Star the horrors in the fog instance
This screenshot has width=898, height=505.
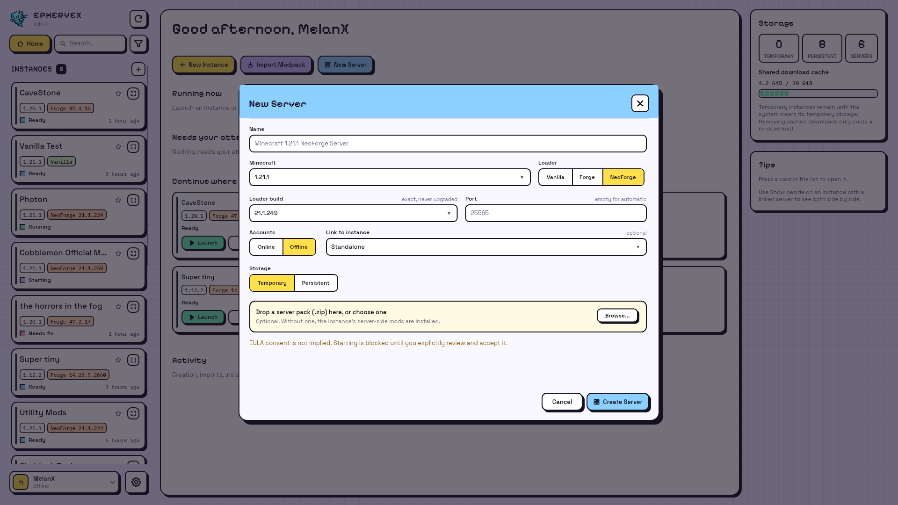click(x=118, y=307)
